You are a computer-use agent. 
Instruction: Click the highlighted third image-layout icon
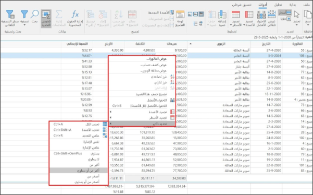(201, 14)
